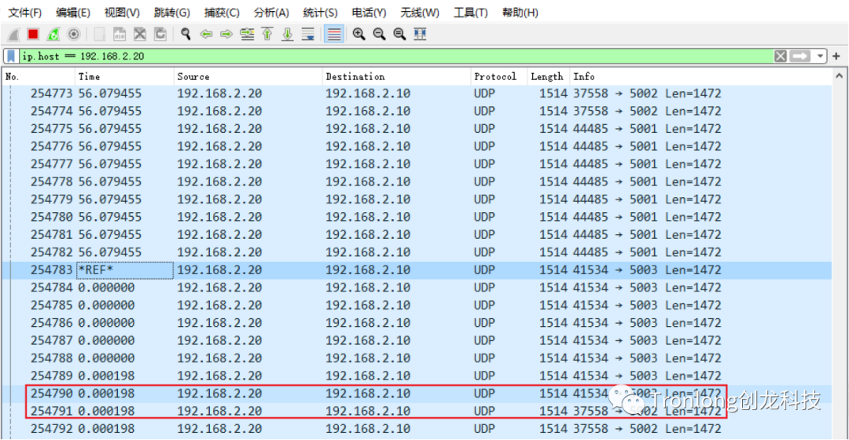
Task: Open the 统计(S) menu
Action: [x=320, y=13]
